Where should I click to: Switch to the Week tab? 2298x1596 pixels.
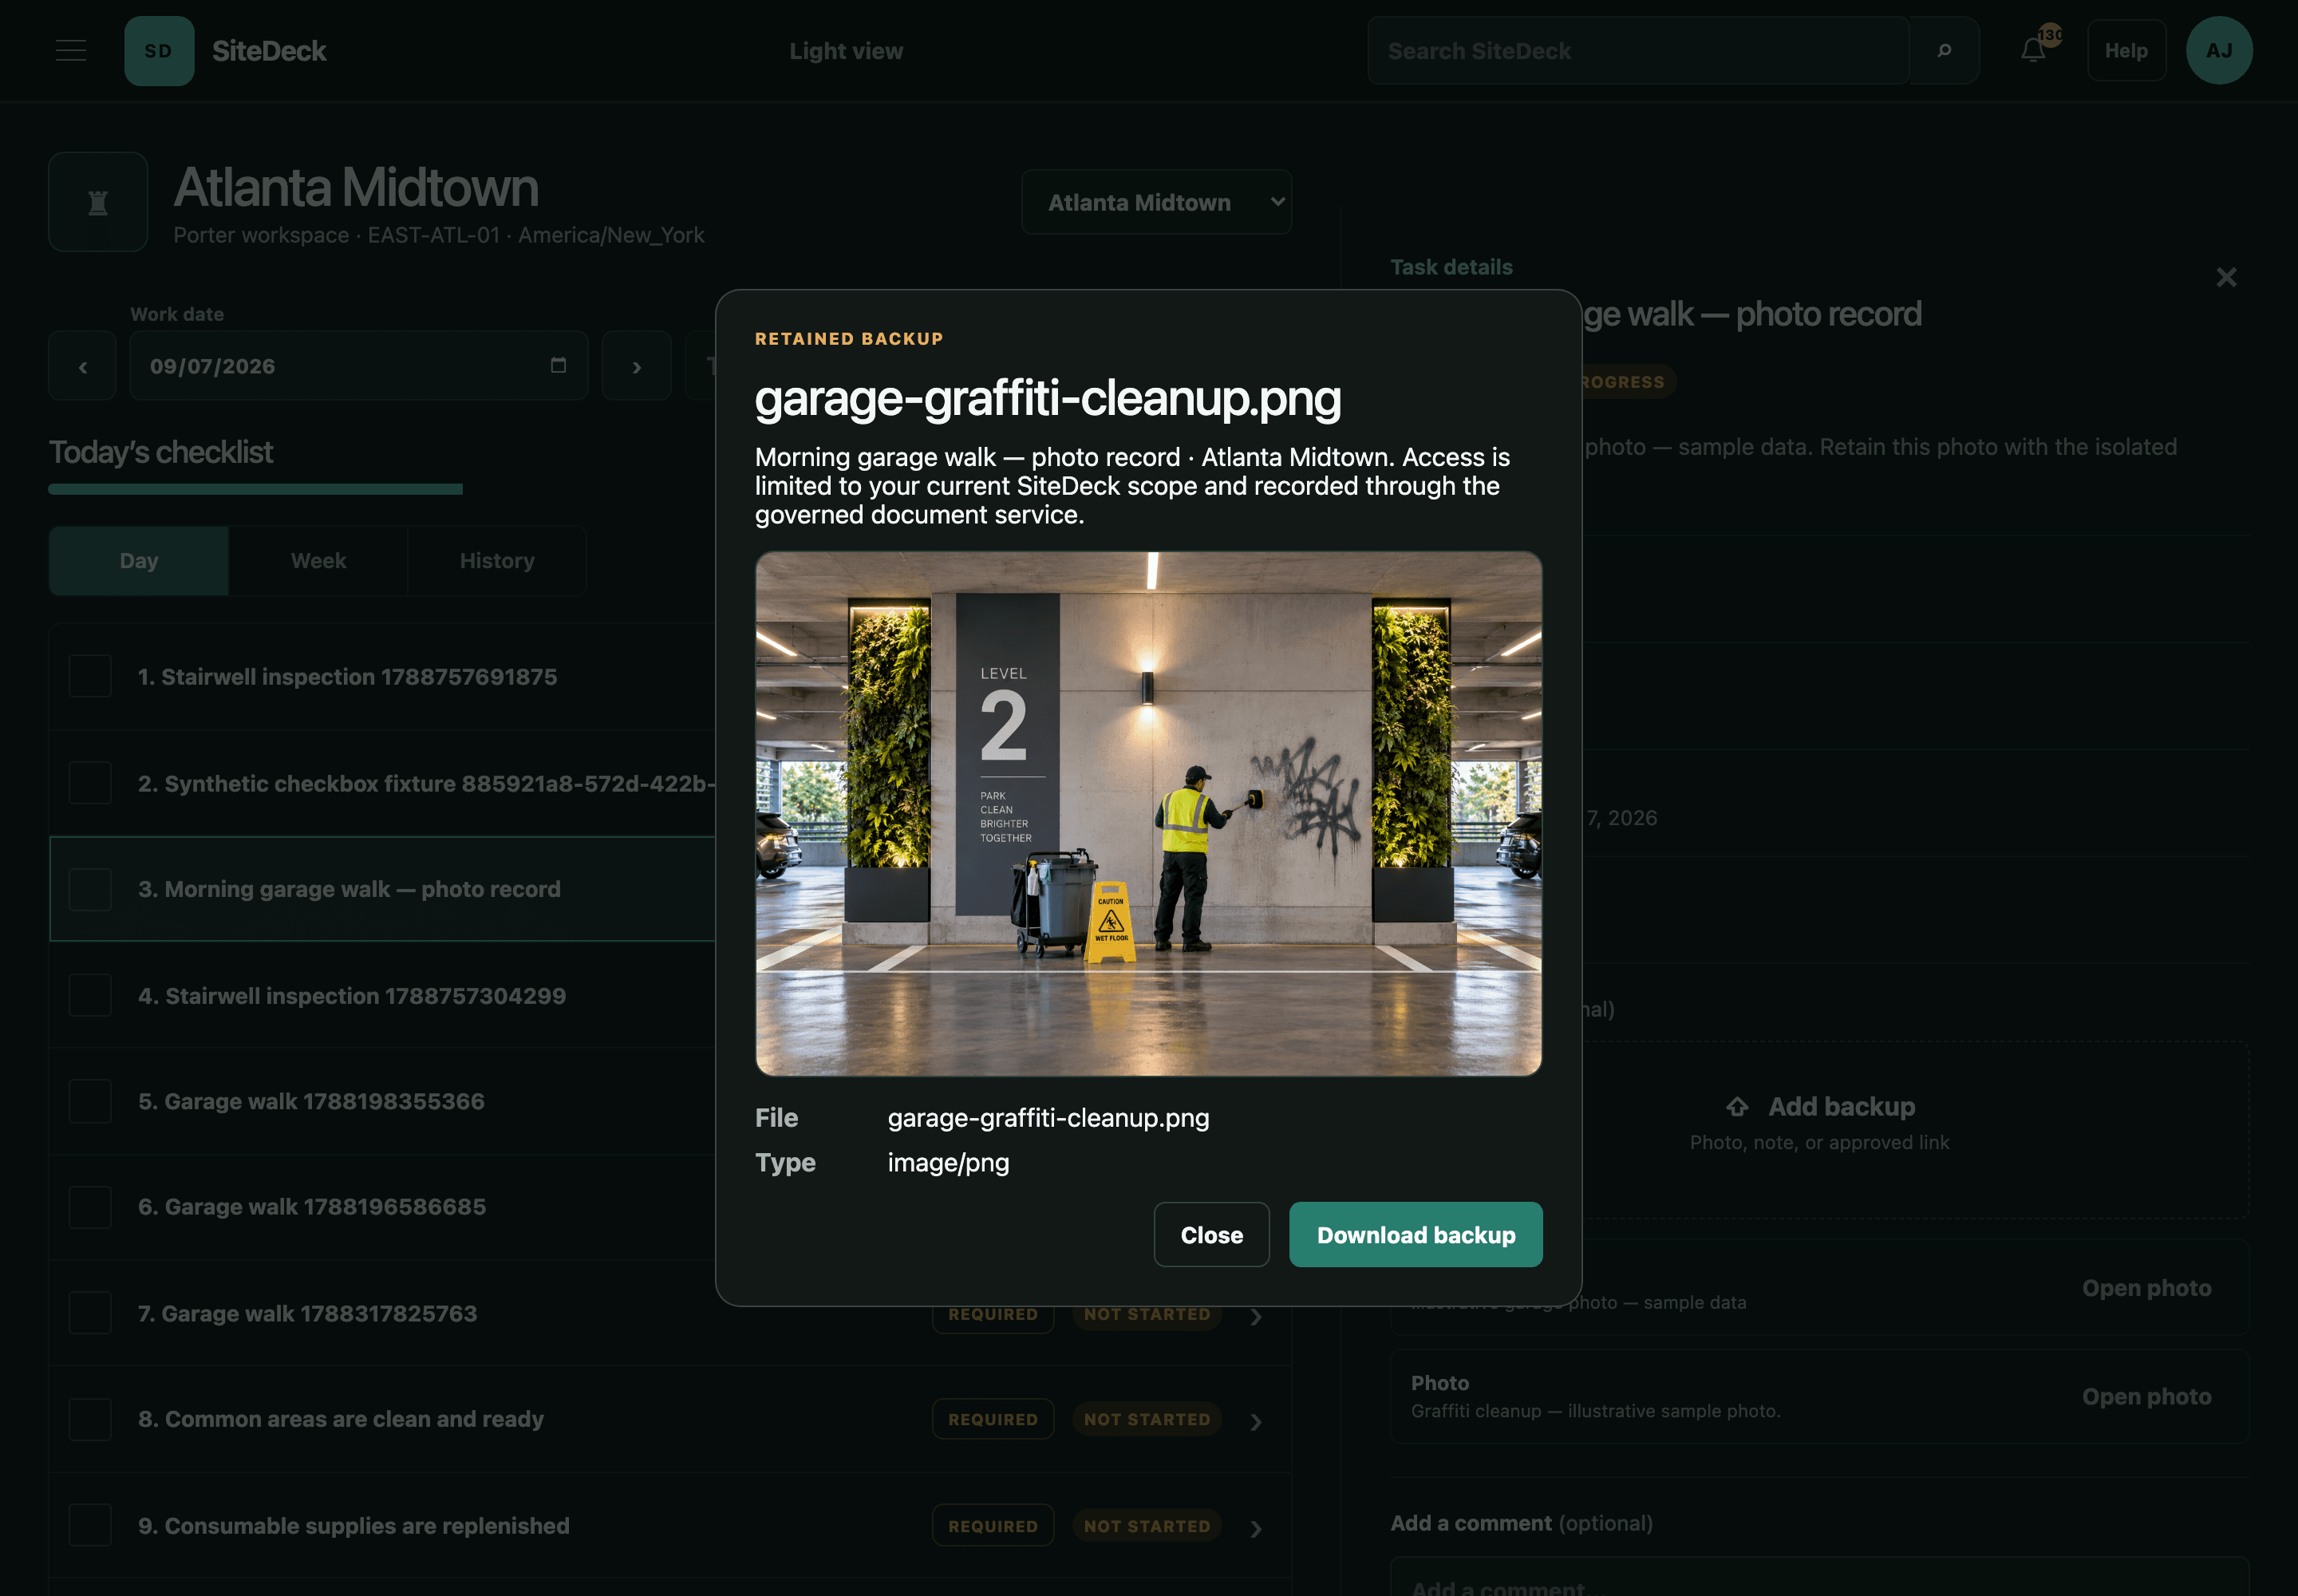318,561
